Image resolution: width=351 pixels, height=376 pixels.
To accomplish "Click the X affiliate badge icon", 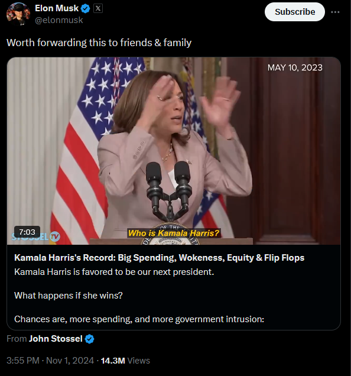I will click(x=98, y=9).
